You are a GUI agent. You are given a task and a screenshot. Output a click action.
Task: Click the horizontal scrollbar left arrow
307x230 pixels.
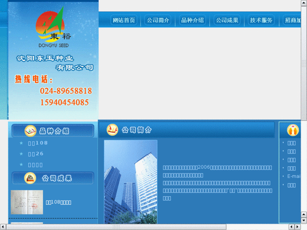3,227
